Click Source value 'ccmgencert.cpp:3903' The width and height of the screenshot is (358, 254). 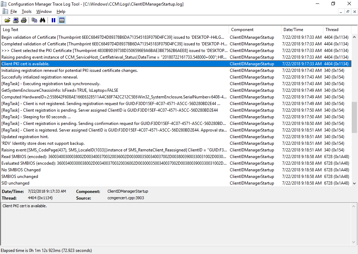[126, 198]
